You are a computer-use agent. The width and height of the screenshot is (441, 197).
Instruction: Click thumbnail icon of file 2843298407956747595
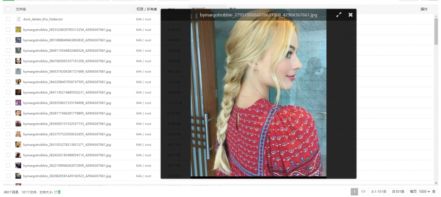(18, 82)
